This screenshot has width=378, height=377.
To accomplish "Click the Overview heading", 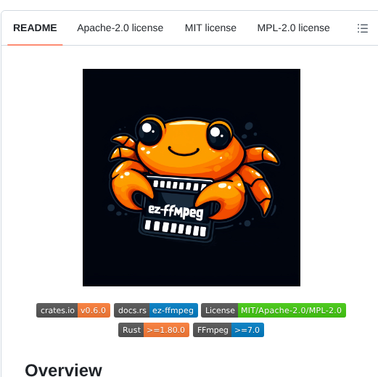I will 63,370.
